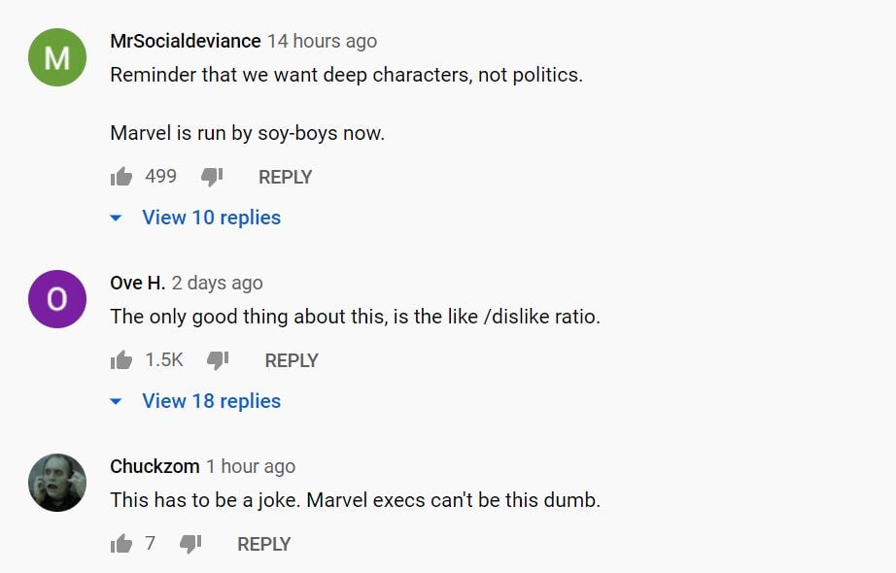Dislike Chuckzom's comment
Viewport: 896px width, 573px height.
tap(190, 544)
